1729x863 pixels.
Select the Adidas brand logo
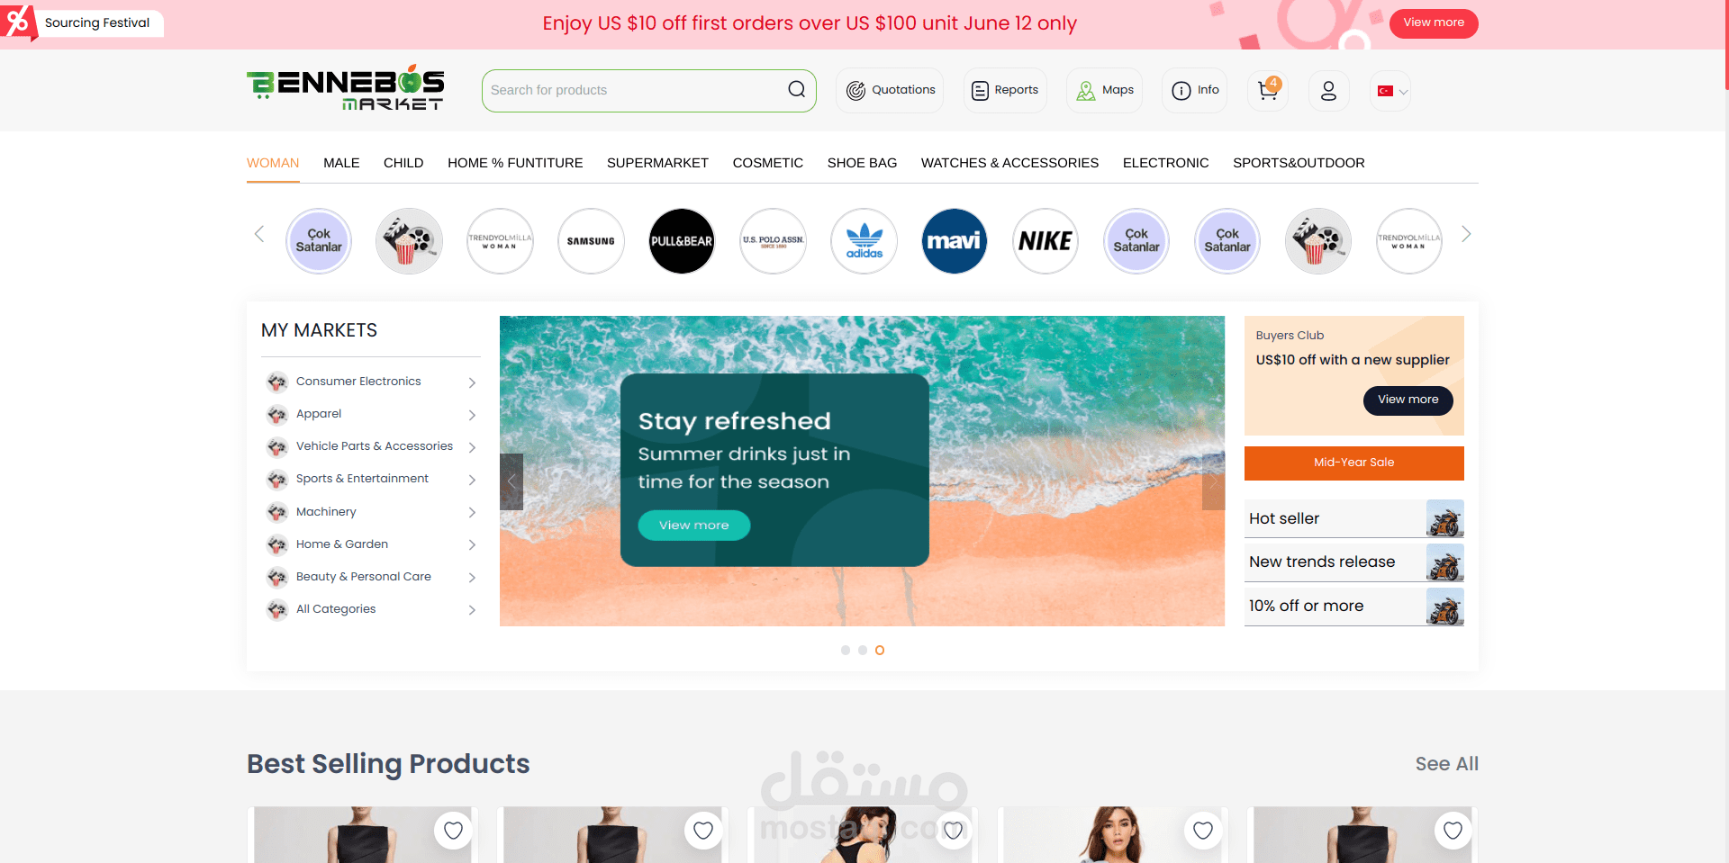[x=864, y=241]
